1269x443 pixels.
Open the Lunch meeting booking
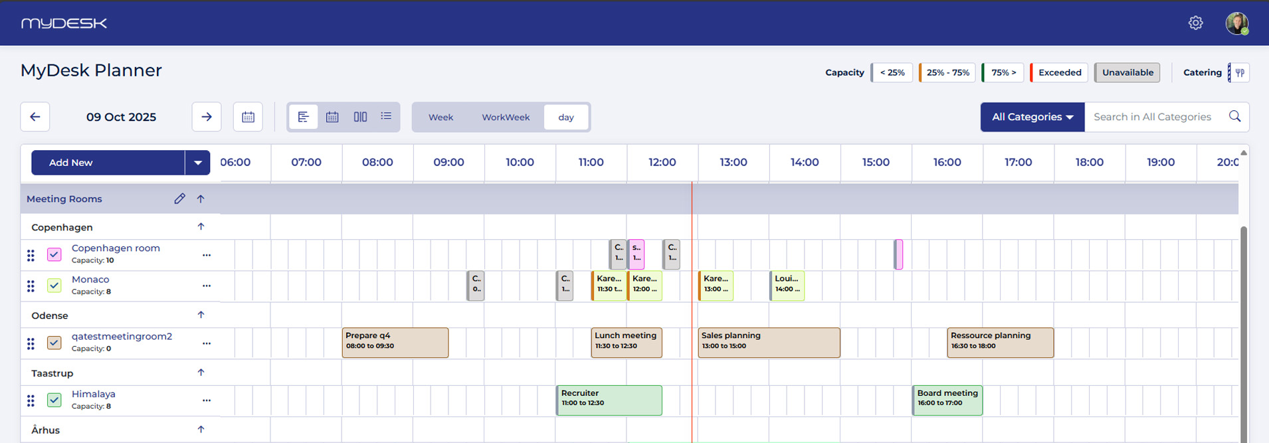[x=627, y=343]
